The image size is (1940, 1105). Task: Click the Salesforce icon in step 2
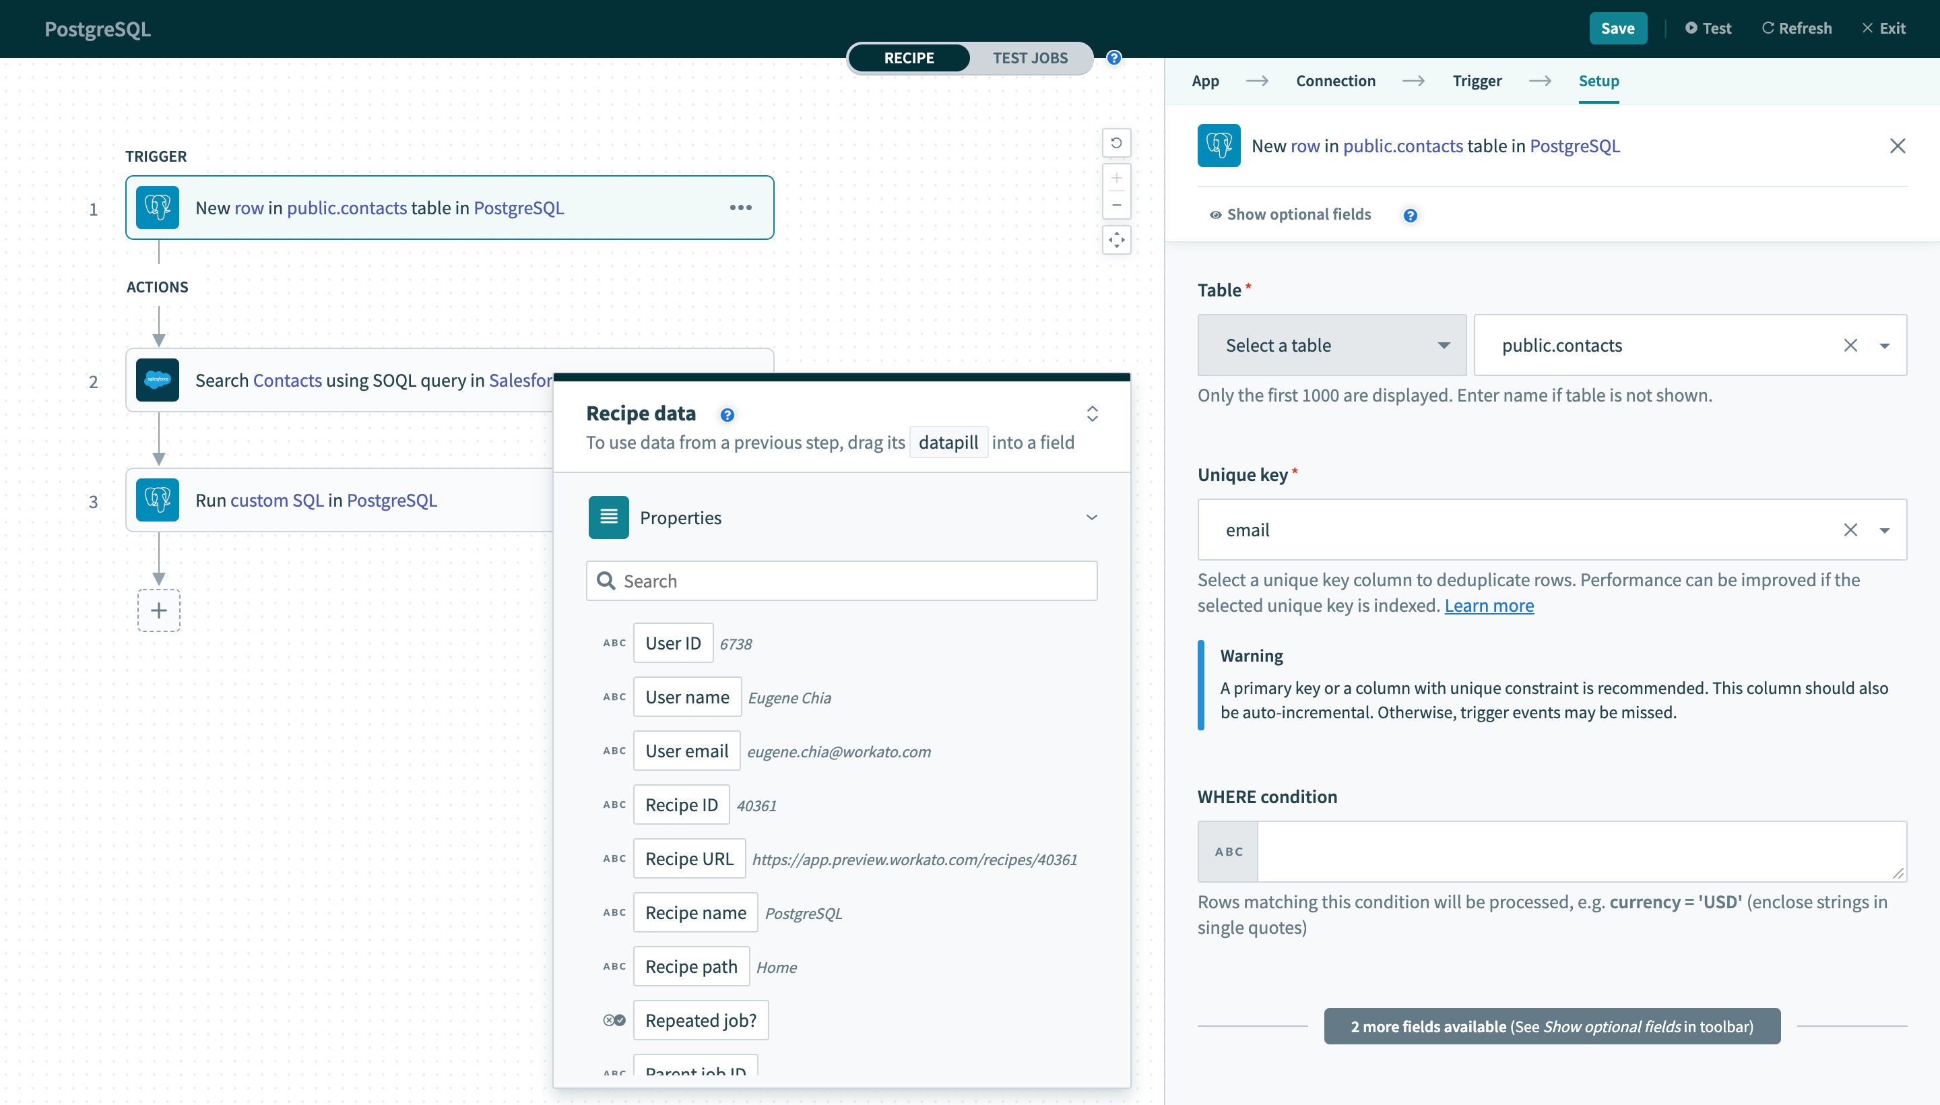pyautogui.click(x=157, y=379)
